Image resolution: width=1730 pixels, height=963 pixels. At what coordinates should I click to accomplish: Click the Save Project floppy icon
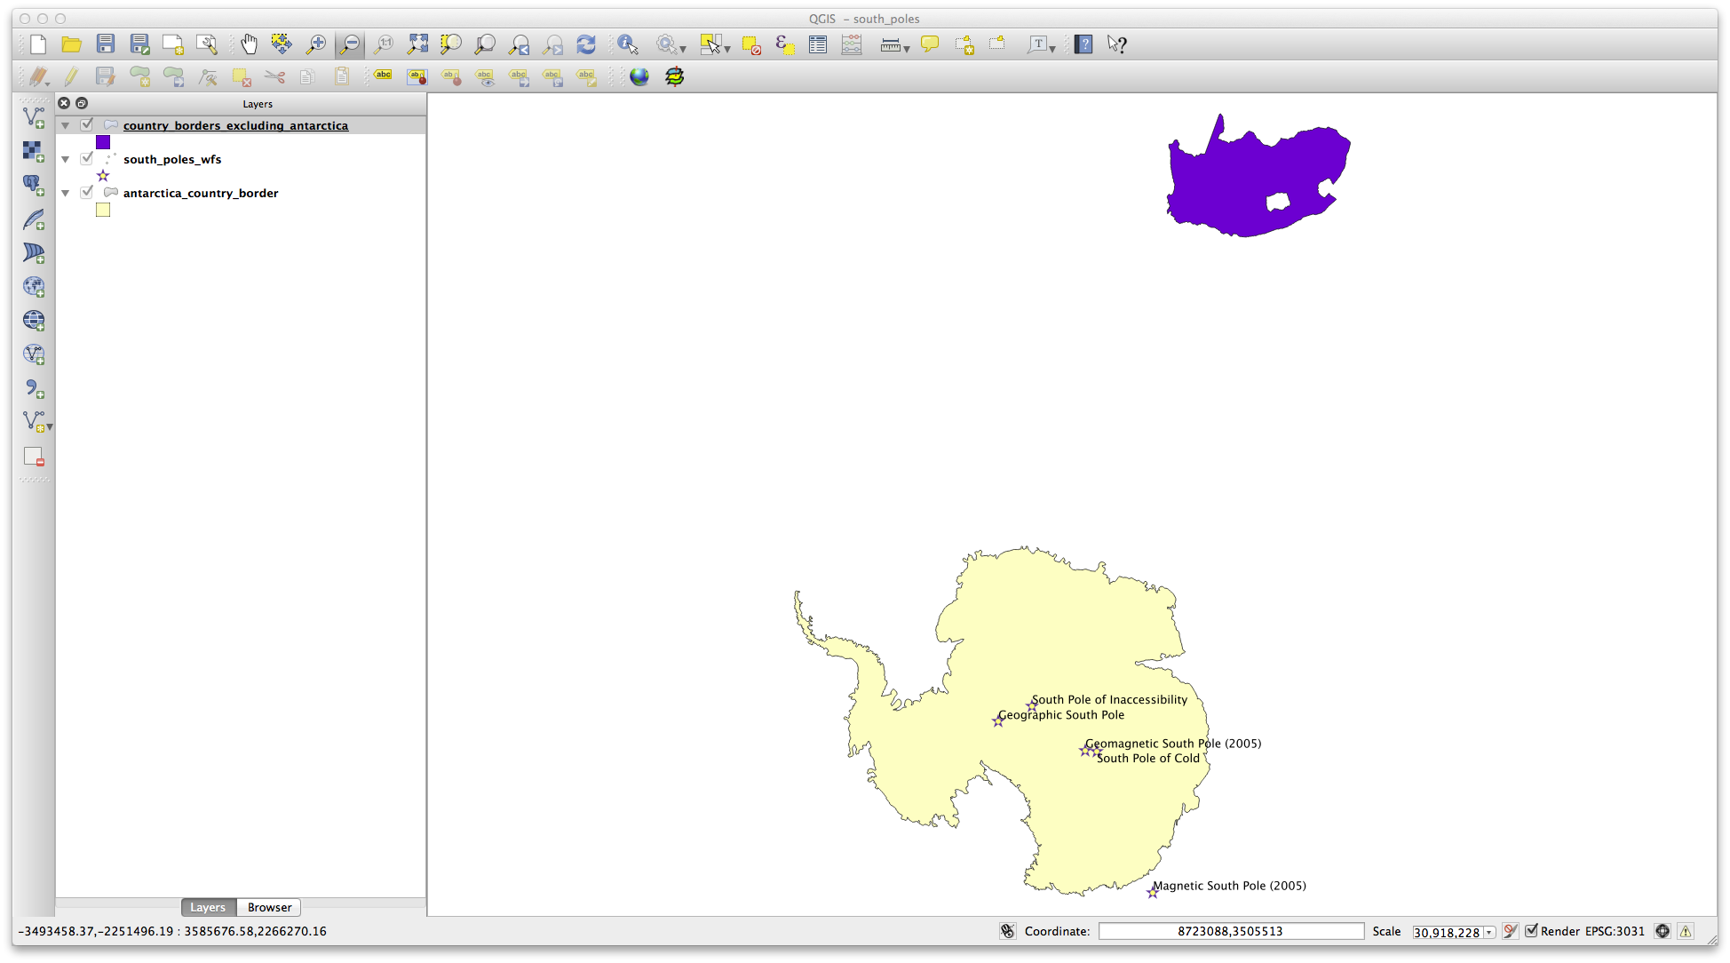click(x=106, y=44)
